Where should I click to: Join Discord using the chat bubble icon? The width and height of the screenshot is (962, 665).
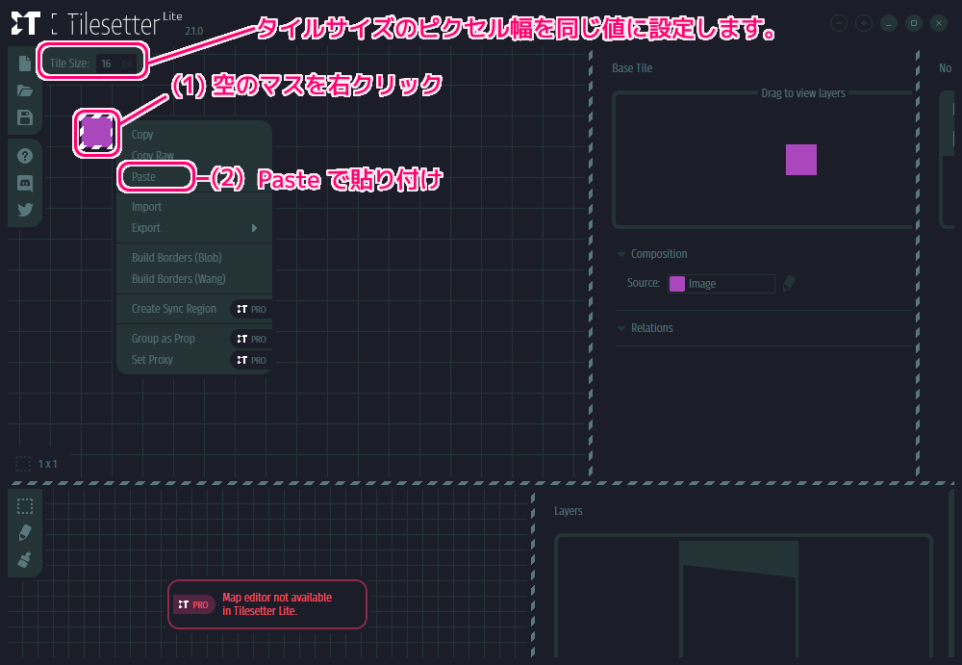coord(26,183)
